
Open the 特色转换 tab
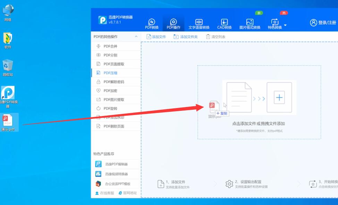pos(275,24)
